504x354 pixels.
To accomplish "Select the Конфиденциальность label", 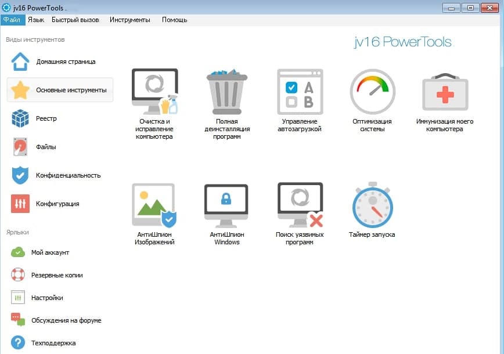I will pyautogui.click(x=69, y=175).
